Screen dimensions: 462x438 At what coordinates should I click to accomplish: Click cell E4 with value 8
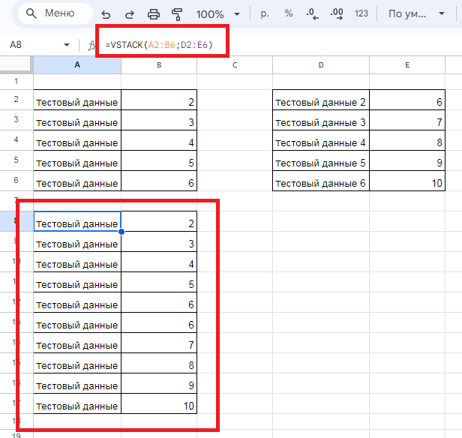click(x=407, y=140)
